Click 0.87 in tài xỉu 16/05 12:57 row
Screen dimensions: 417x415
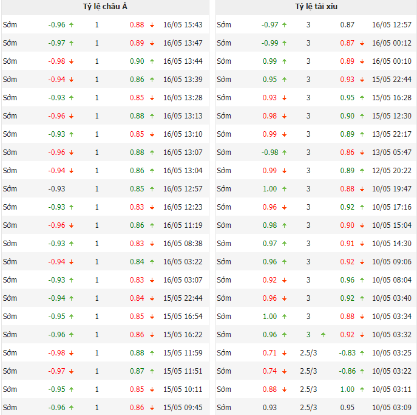(347, 25)
